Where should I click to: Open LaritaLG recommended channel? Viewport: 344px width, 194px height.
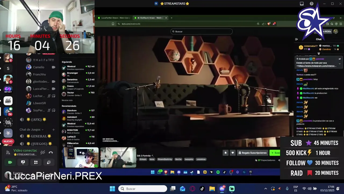point(78,138)
